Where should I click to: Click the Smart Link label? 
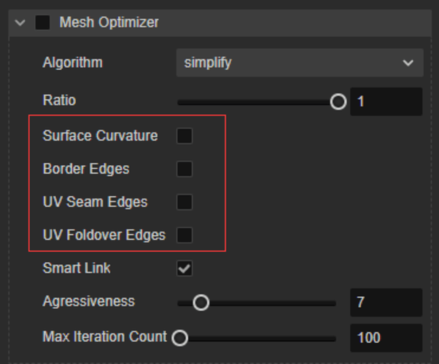77,269
